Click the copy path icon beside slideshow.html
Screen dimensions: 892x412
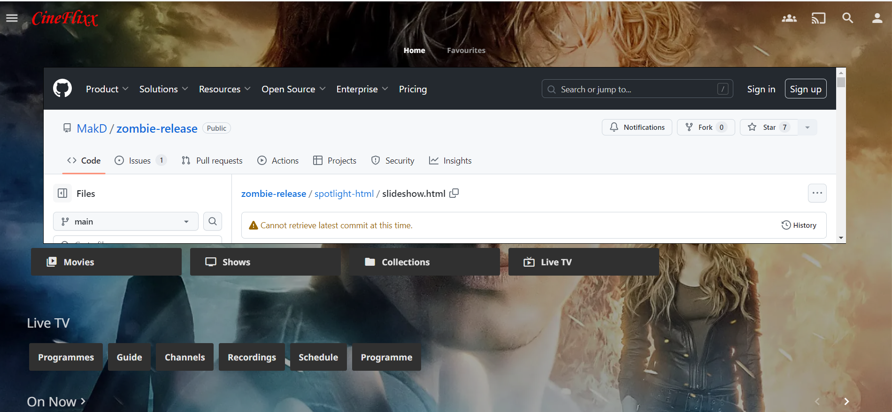pos(454,193)
